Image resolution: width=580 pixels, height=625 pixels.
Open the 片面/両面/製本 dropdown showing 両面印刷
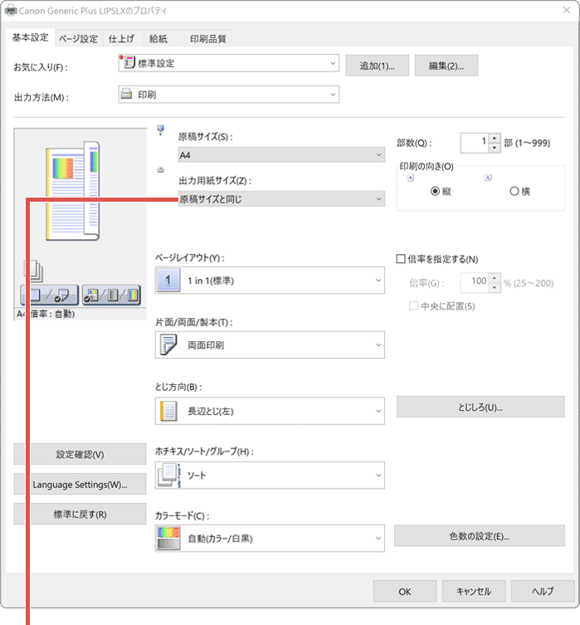coord(270,344)
